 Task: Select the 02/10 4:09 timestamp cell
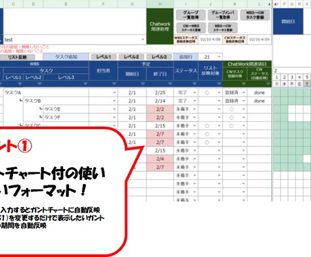pos(259,39)
